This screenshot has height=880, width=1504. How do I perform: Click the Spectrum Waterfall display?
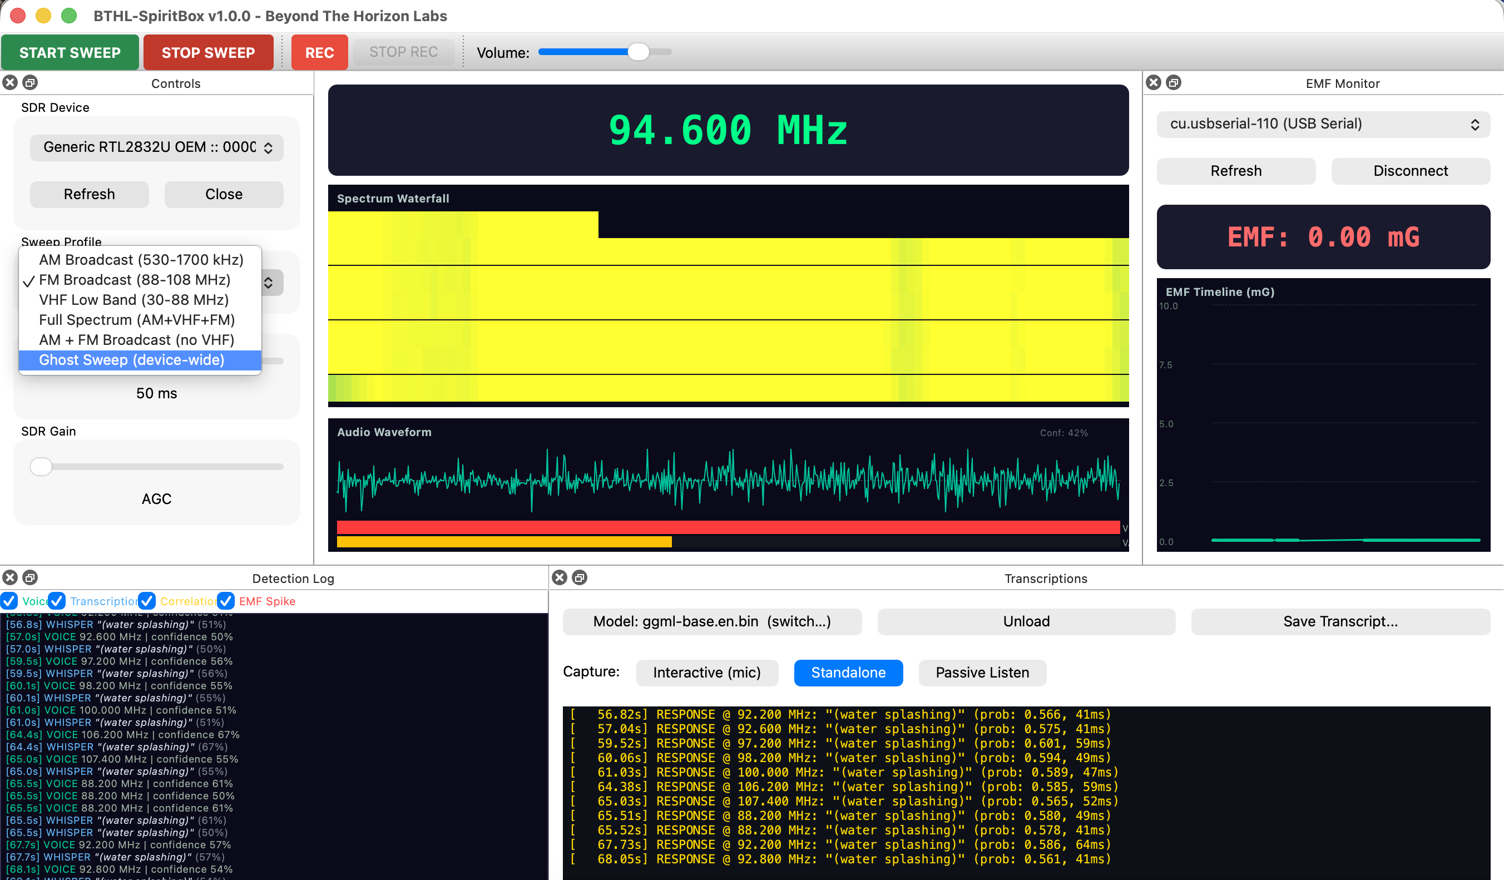pos(728,296)
